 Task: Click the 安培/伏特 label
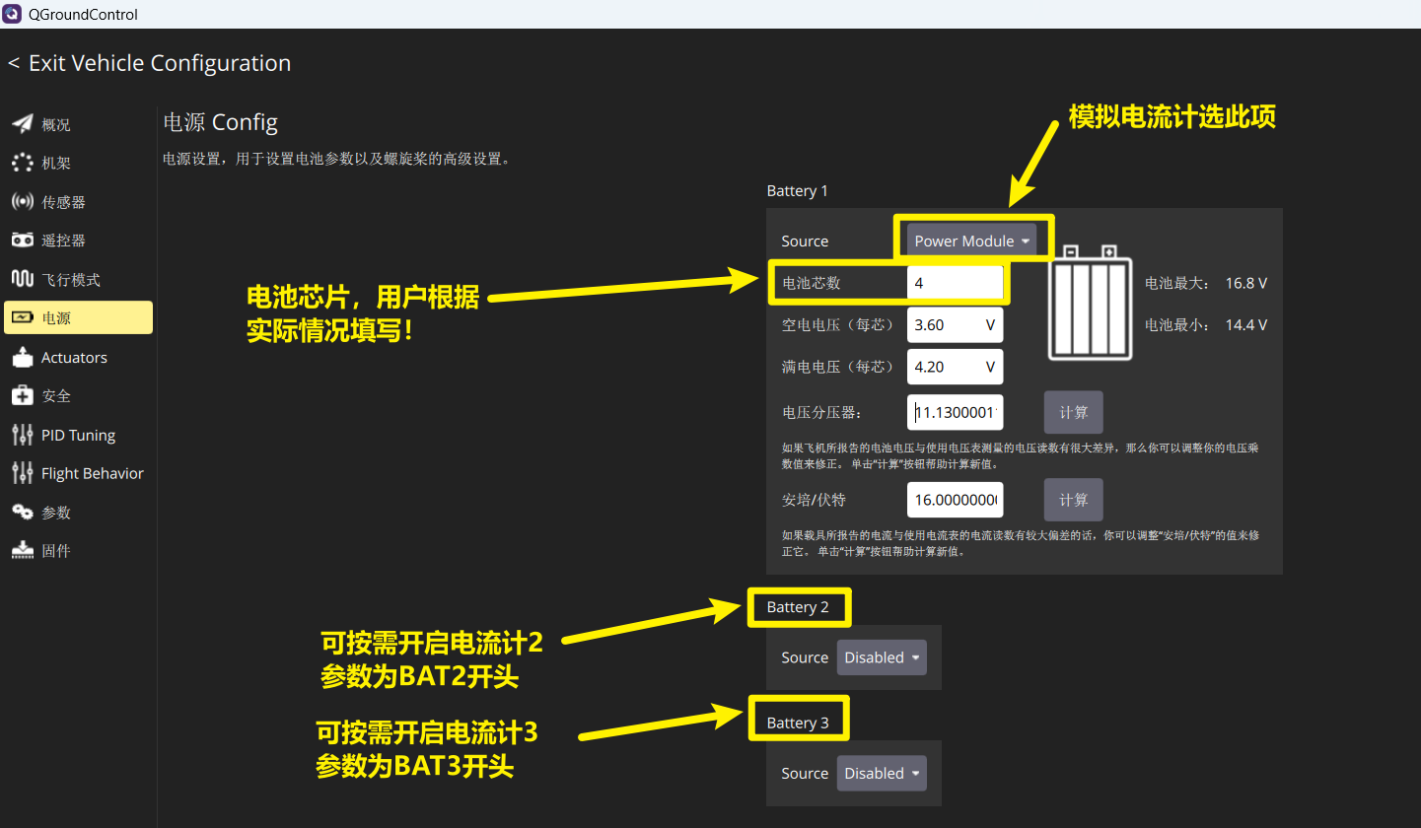(x=814, y=500)
